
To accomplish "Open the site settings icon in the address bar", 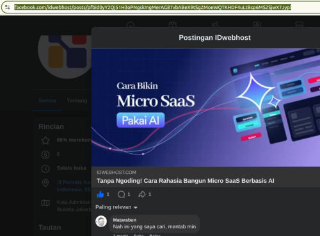I will click(x=7, y=7).
